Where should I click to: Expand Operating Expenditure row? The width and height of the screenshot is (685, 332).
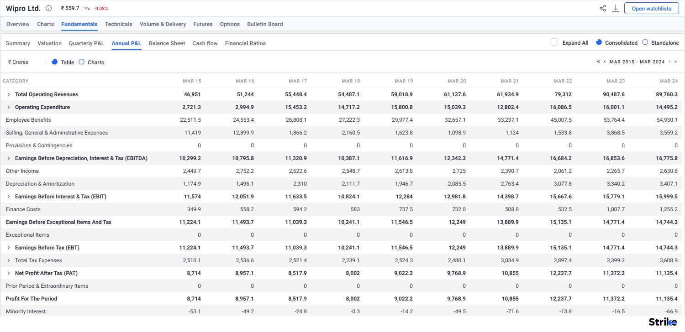pos(8,107)
